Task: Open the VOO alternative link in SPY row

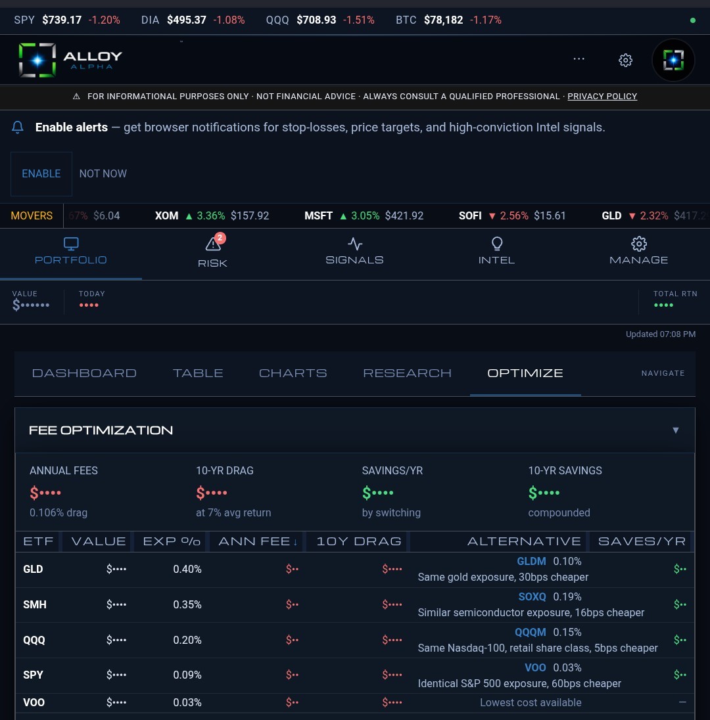Action: pos(535,667)
